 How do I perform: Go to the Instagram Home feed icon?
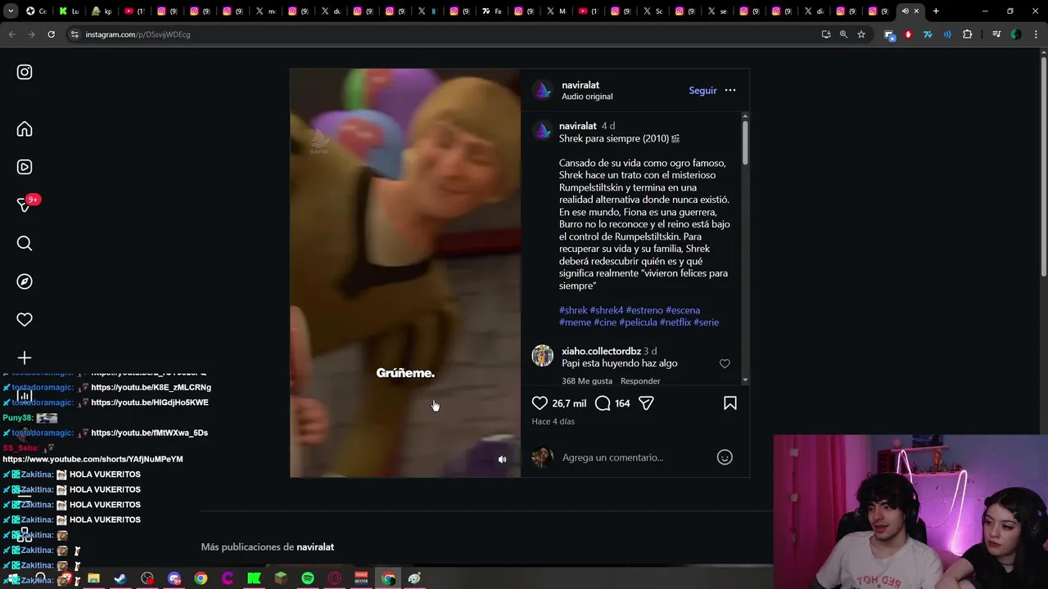(x=25, y=129)
